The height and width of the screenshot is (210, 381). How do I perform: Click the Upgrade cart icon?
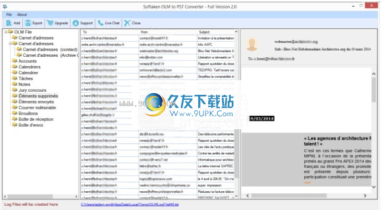[x=50, y=23]
